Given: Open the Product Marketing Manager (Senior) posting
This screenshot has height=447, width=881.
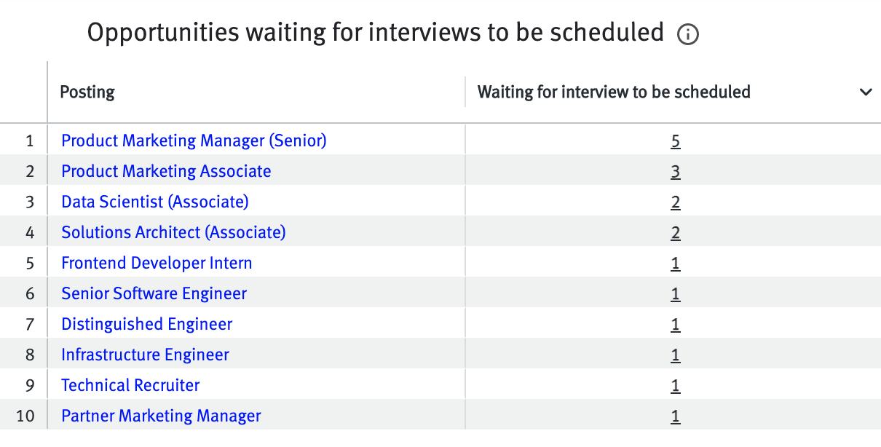Looking at the screenshot, I should click(193, 140).
